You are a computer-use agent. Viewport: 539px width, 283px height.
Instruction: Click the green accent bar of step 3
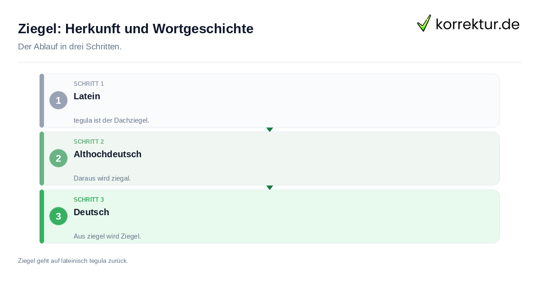42,217
